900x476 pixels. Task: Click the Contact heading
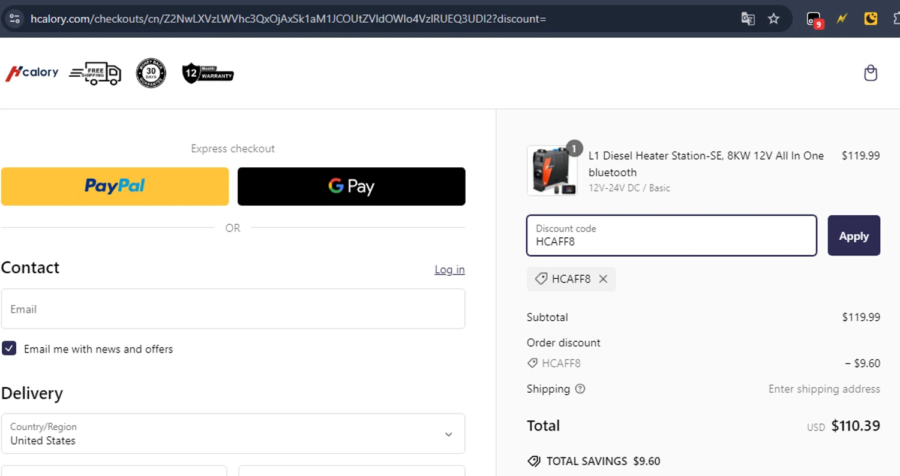pyautogui.click(x=30, y=267)
